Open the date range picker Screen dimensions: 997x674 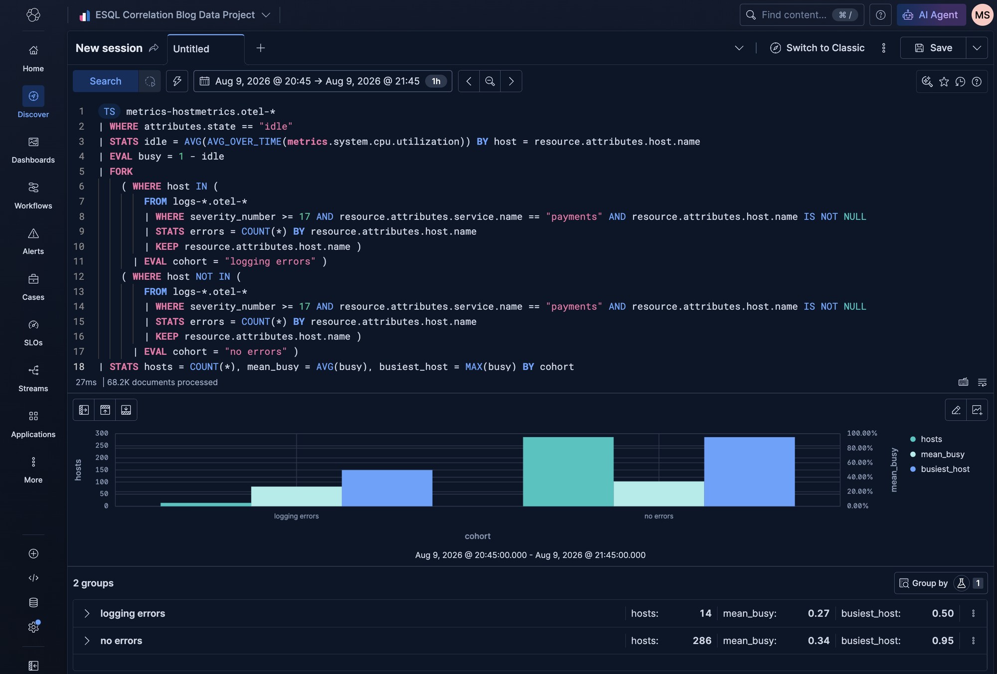323,81
